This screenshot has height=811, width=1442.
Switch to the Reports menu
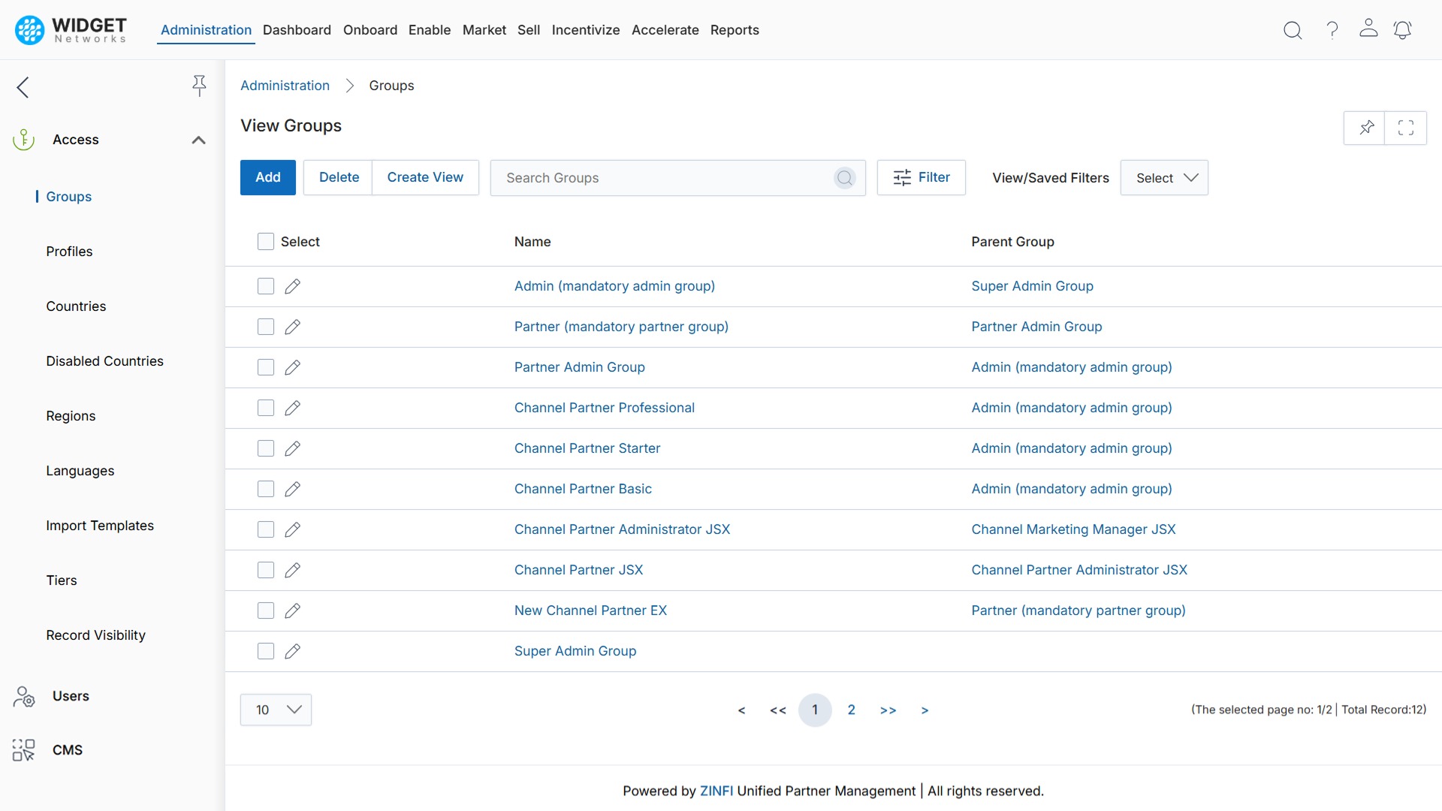pyautogui.click(x=735, y=30)
